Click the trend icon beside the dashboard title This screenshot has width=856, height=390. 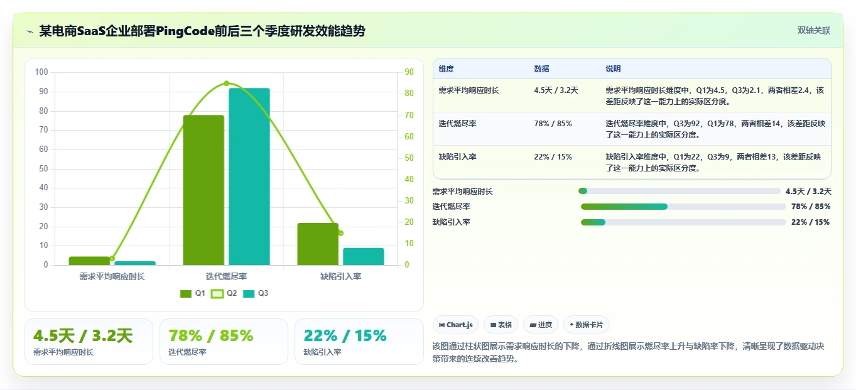(x=30, y=31)
